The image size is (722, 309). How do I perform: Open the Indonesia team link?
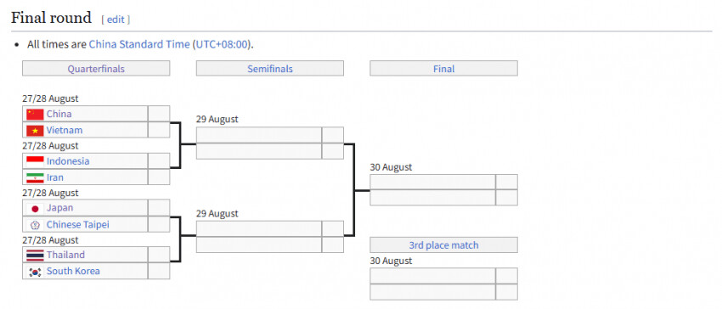point(68,161)
